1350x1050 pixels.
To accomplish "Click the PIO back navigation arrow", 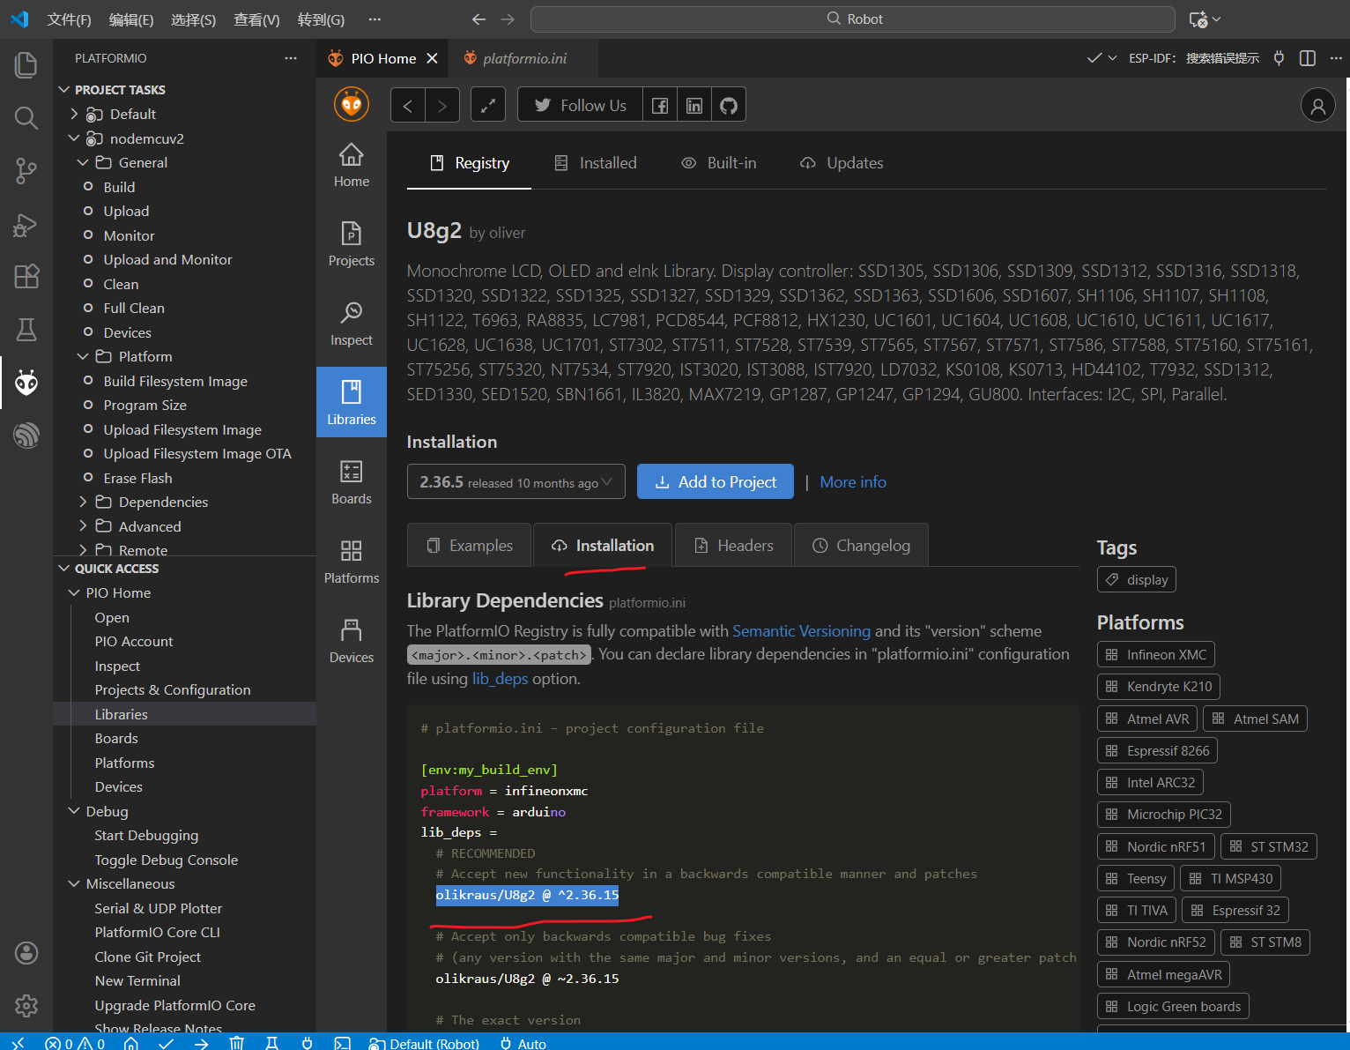I will point(408,106).
